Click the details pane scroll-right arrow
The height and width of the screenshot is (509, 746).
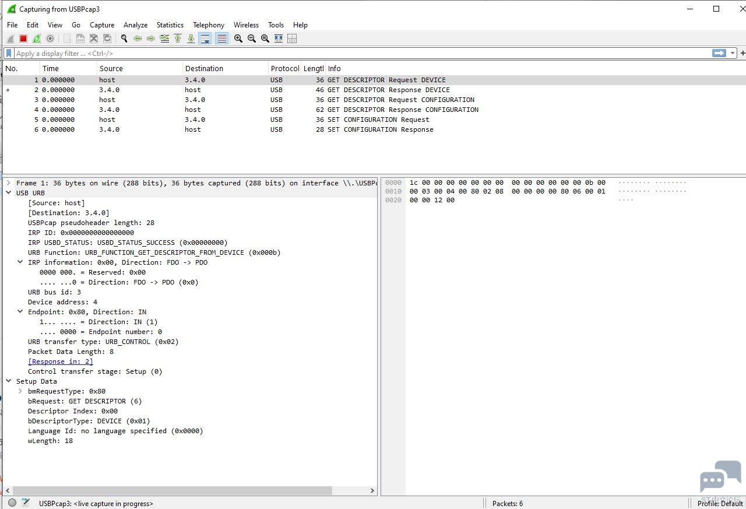pyautogui.click(x=372, y=491)
